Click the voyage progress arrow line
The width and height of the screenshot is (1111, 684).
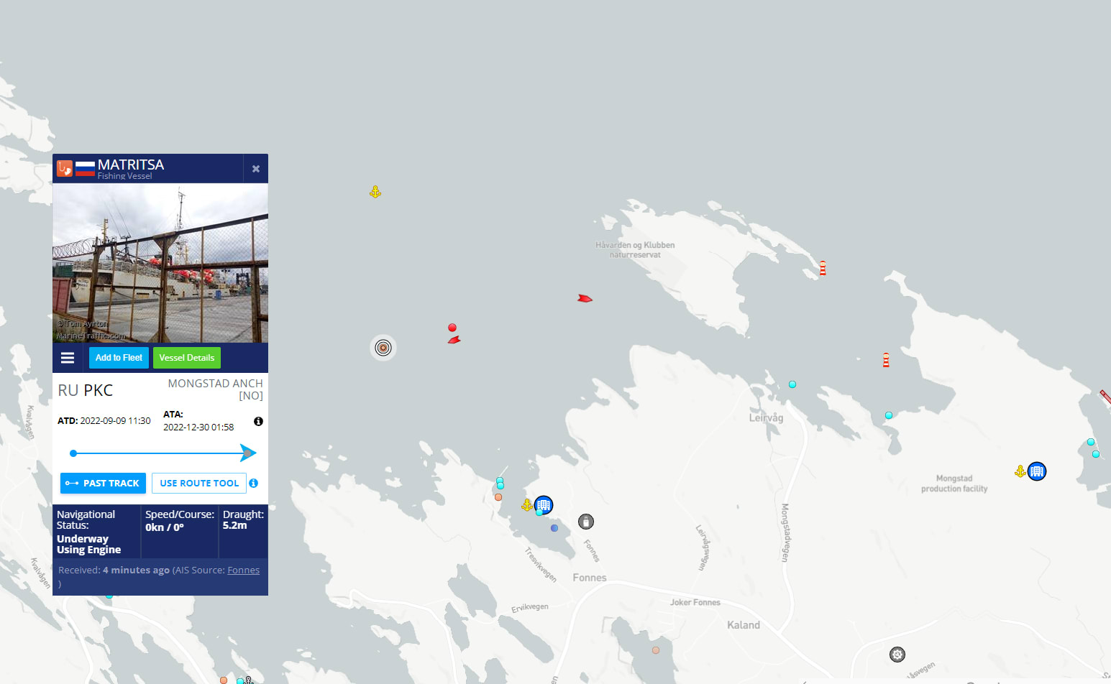point(163,453)
